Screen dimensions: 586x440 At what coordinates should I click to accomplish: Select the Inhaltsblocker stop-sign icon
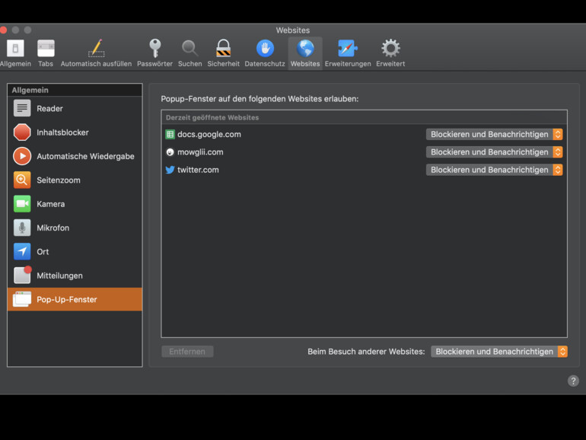point(22,132)
